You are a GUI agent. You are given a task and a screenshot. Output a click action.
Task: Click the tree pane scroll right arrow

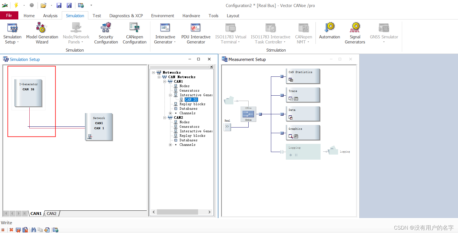209,212
